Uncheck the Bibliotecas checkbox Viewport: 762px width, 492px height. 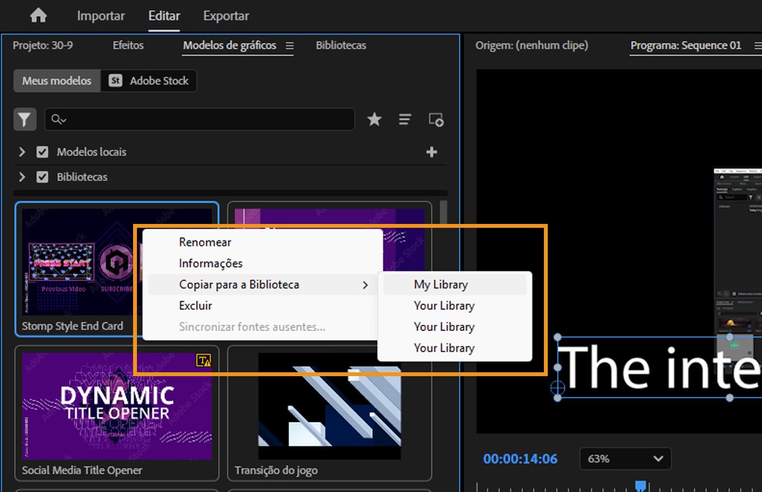tap(43, 177)
